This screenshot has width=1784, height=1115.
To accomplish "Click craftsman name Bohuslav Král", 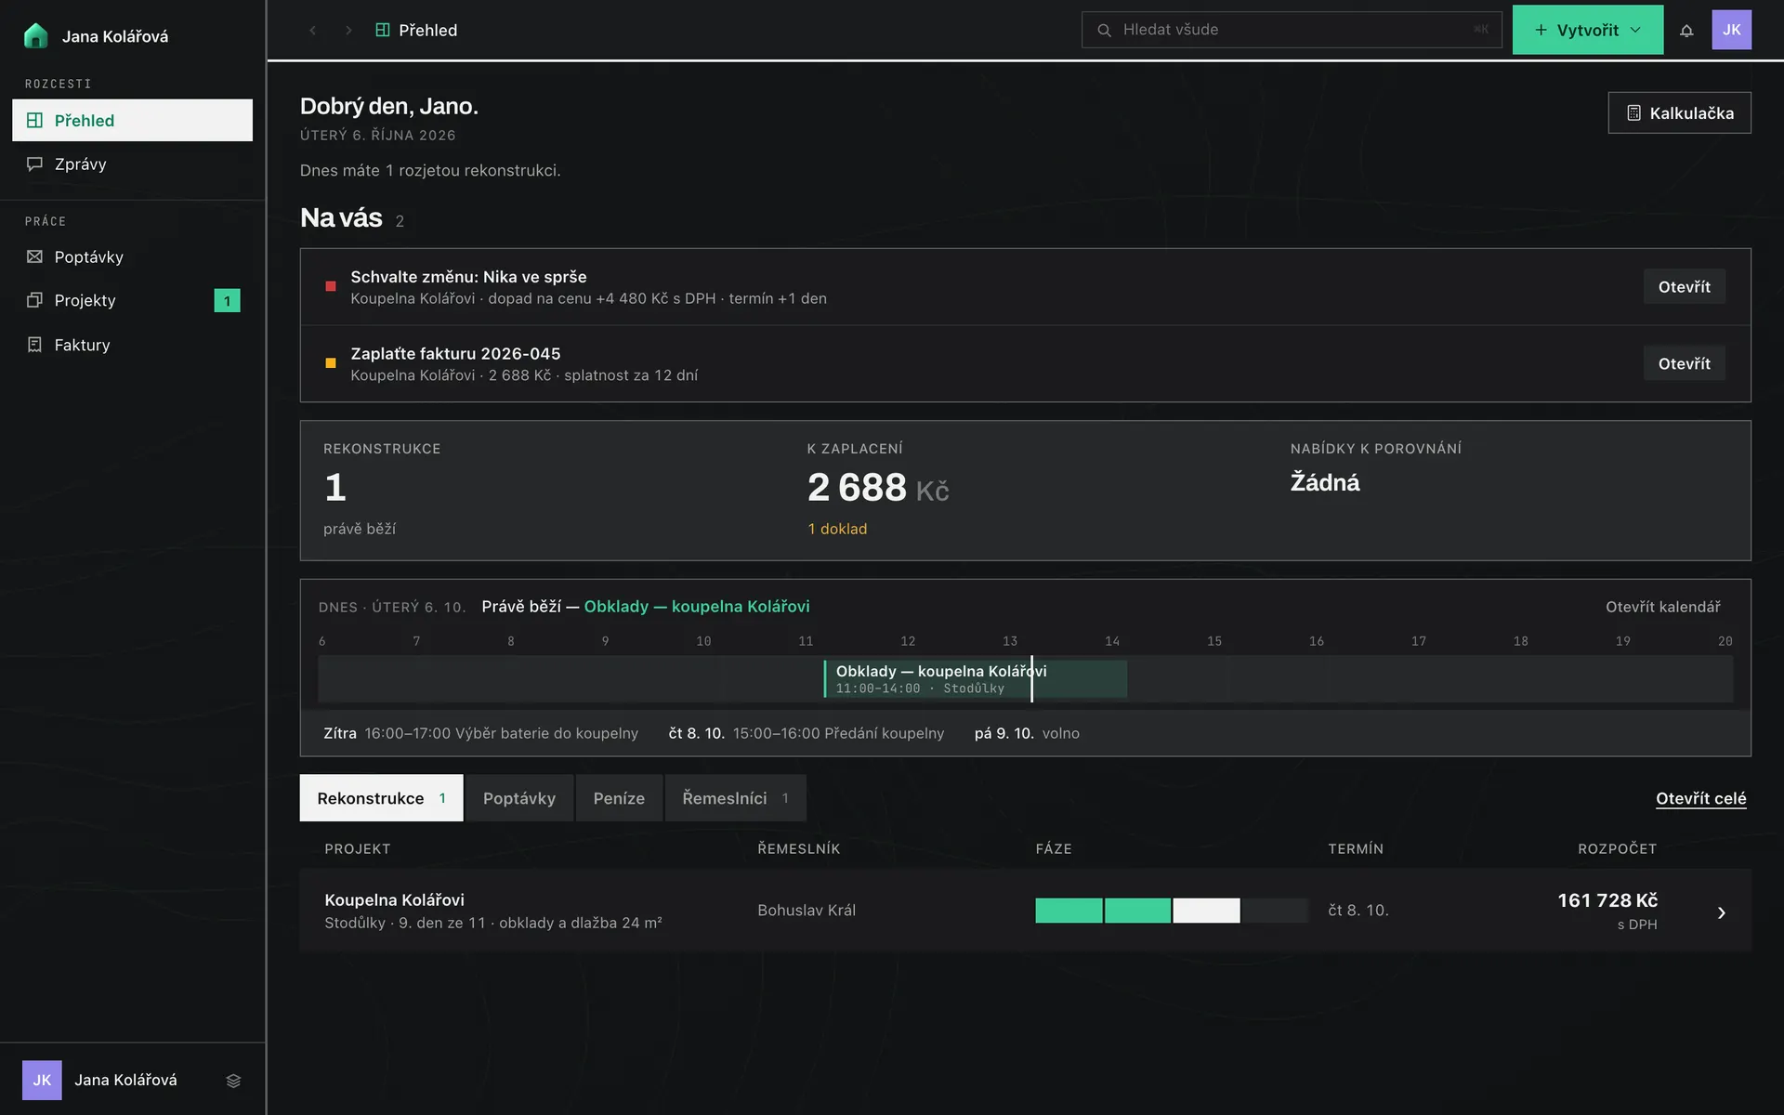I will point(806,911).
